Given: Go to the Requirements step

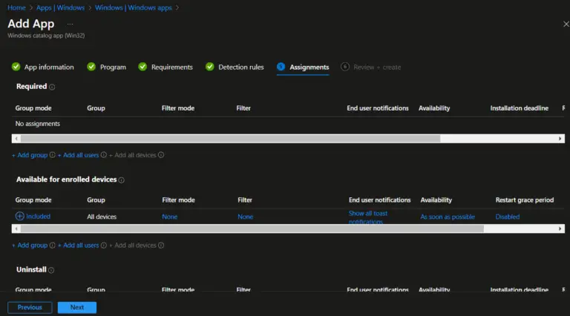Looking at the screenshot, I should [171, 67].
